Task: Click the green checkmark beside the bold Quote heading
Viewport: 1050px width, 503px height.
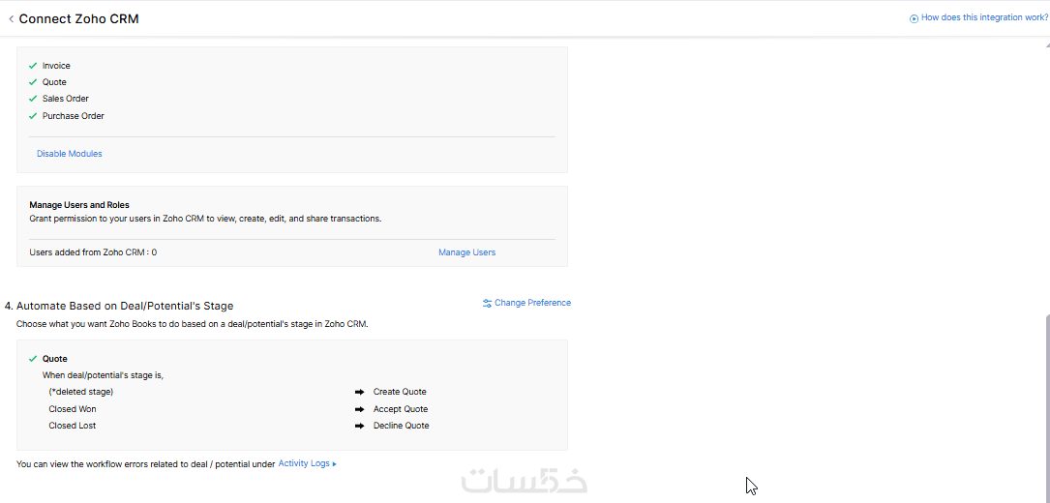Action: click(33, 359)
